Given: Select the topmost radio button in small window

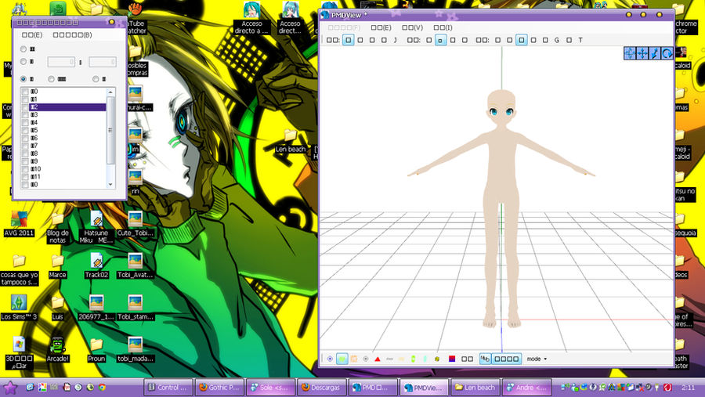Looking at the screenshot, I should (23, 49).
